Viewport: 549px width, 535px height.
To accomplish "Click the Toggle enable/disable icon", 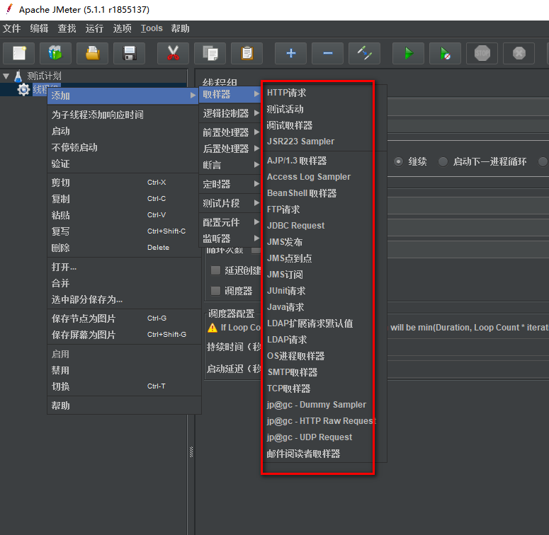I will point(365,54).
